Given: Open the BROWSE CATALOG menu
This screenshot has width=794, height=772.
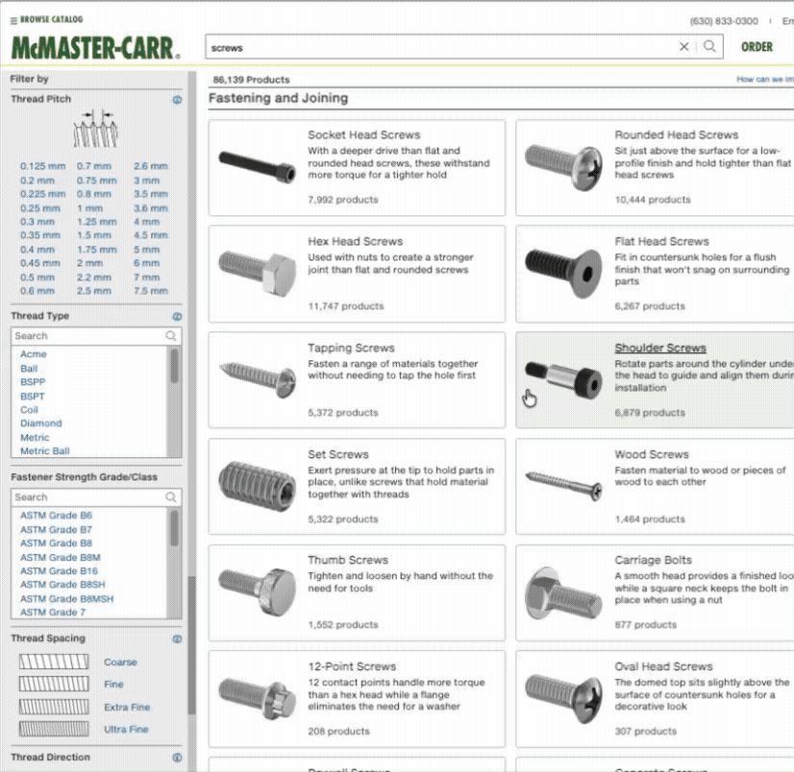Looking at the screenshot, I should pyautogui.click(x=46, y=18).
